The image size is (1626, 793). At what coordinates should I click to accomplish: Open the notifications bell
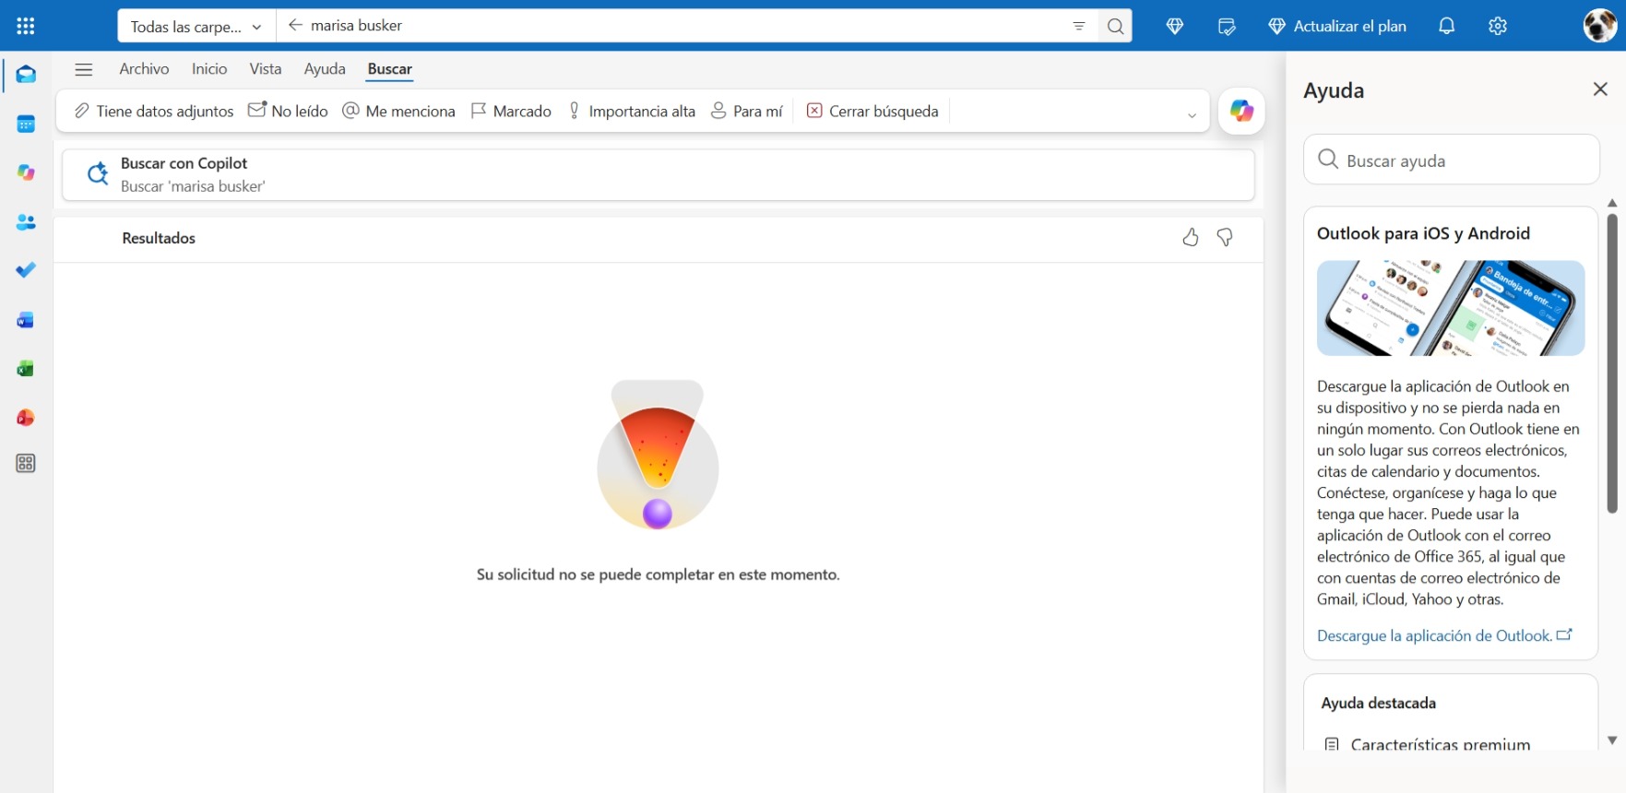1446,26
